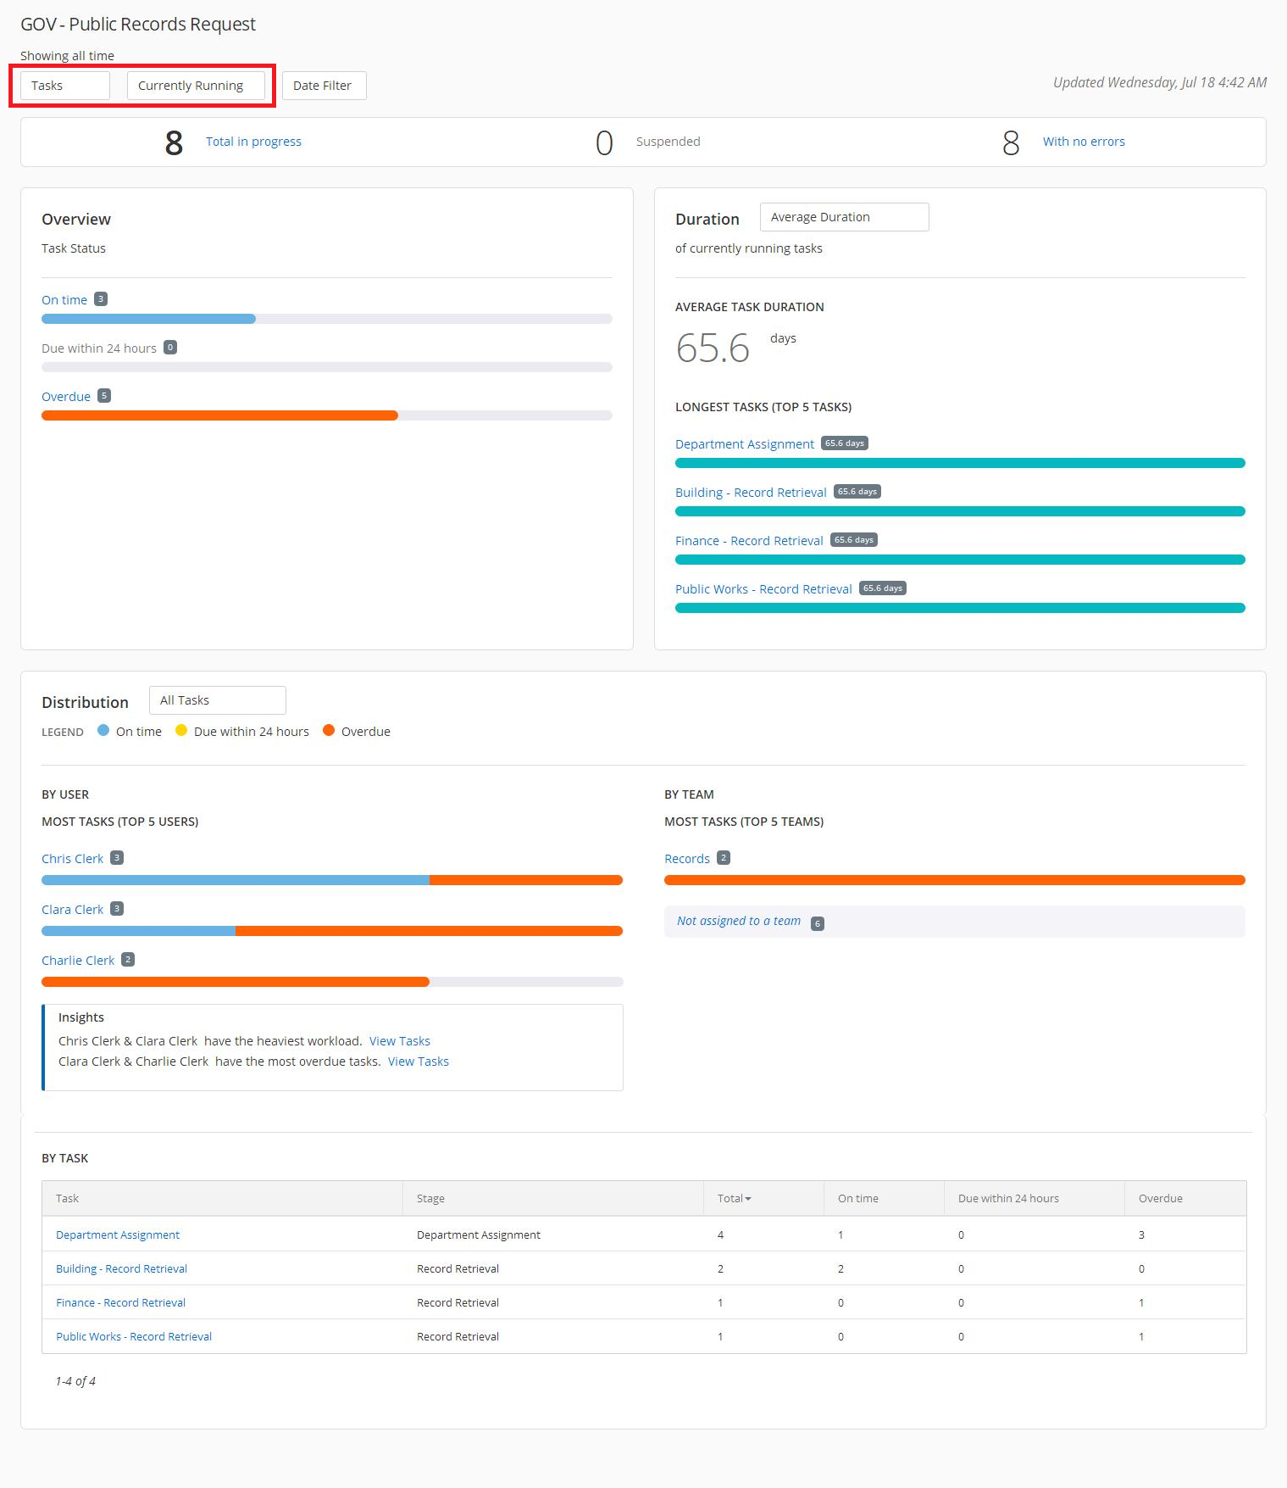The image size is (1287, 1488).
Task: Open Department Assignment in longest tasks
Action: click(744, 444)
